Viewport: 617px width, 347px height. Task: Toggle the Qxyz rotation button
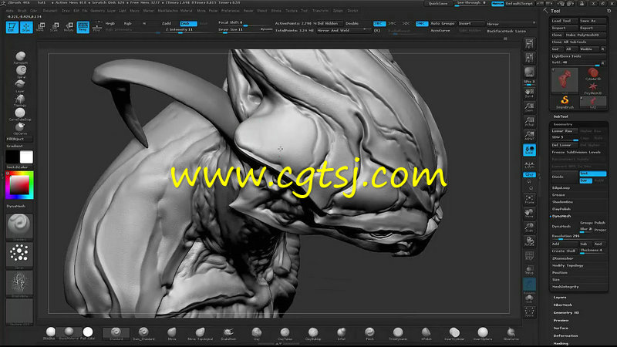(x=529, y=175)
